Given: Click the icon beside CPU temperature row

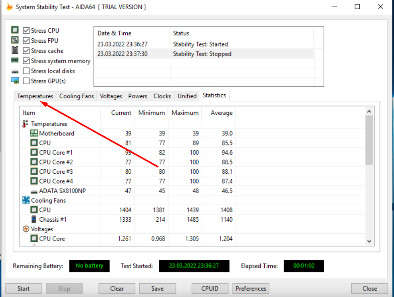Looking at the screenshot, I should pos(34,143).
